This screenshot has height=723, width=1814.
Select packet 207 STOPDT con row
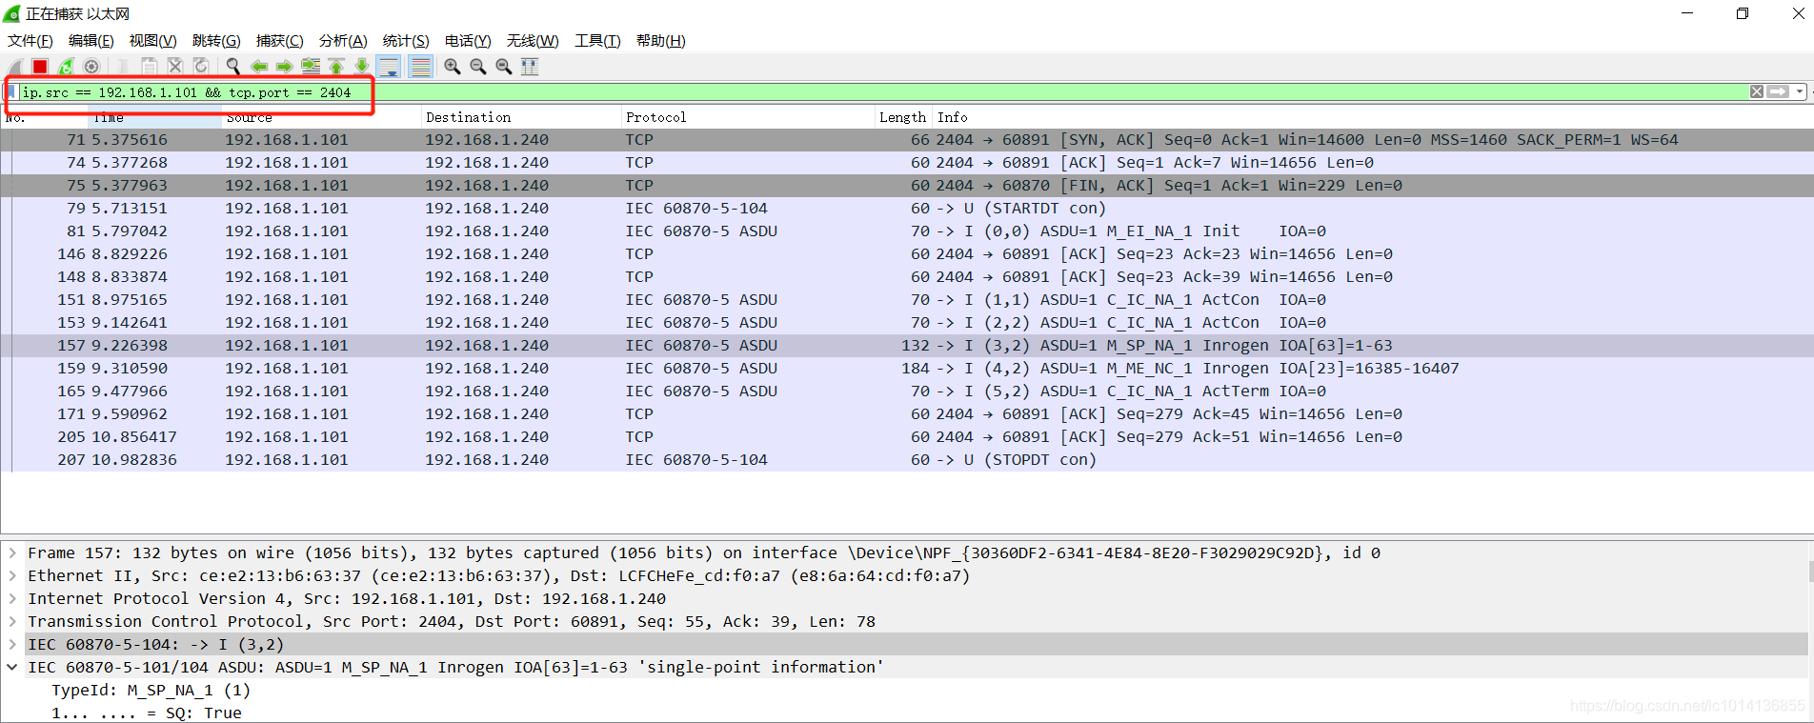907,459
